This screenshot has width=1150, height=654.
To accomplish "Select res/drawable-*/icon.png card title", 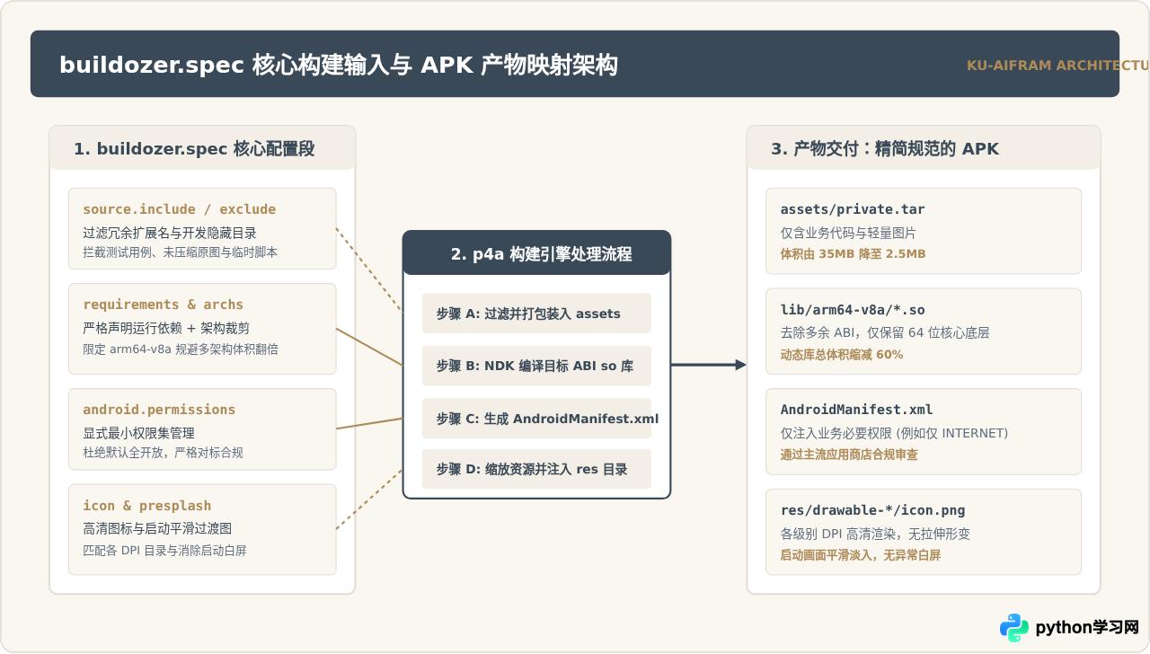I will (872, 510).
